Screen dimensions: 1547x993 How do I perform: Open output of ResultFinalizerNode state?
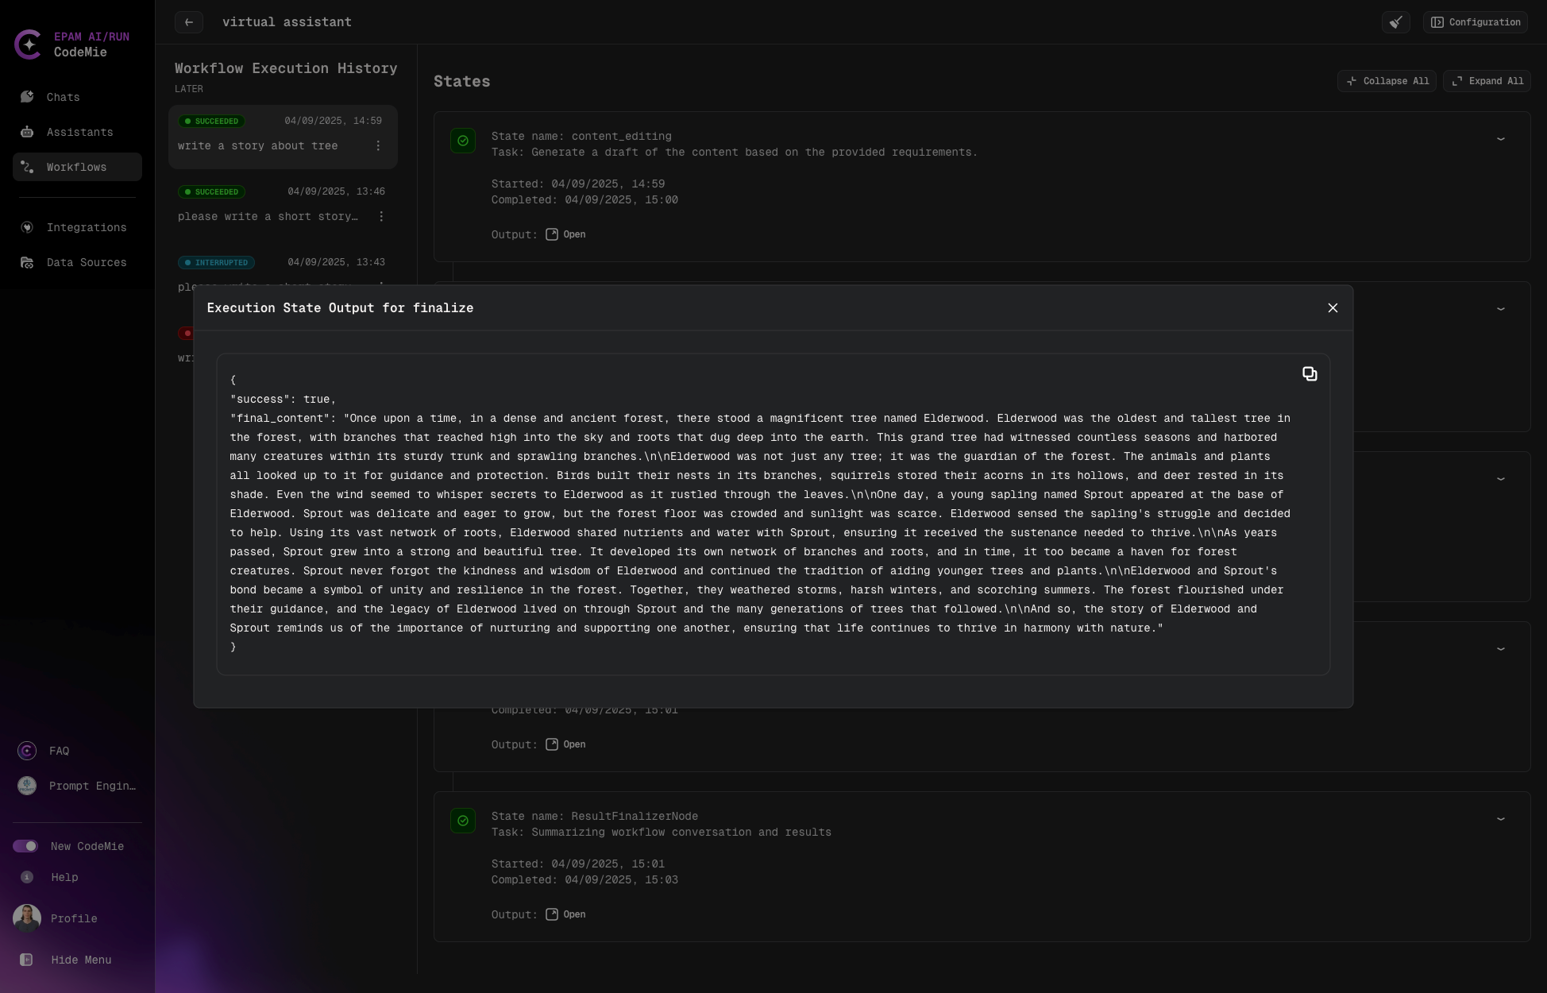click(566, 914)
